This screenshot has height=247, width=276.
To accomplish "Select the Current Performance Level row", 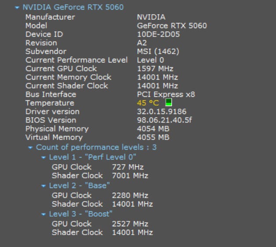I will 77,60.
